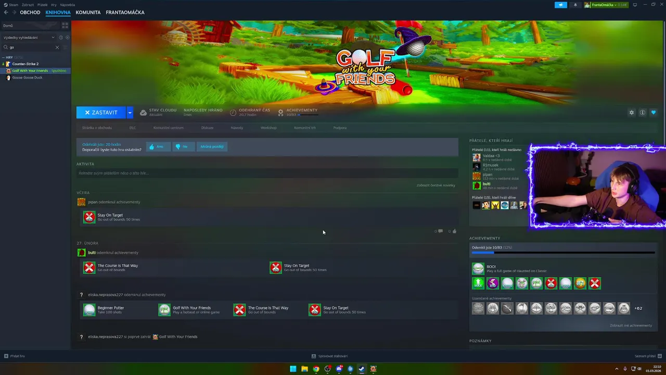Select Goose Goose Duck in library

[27, 78]
